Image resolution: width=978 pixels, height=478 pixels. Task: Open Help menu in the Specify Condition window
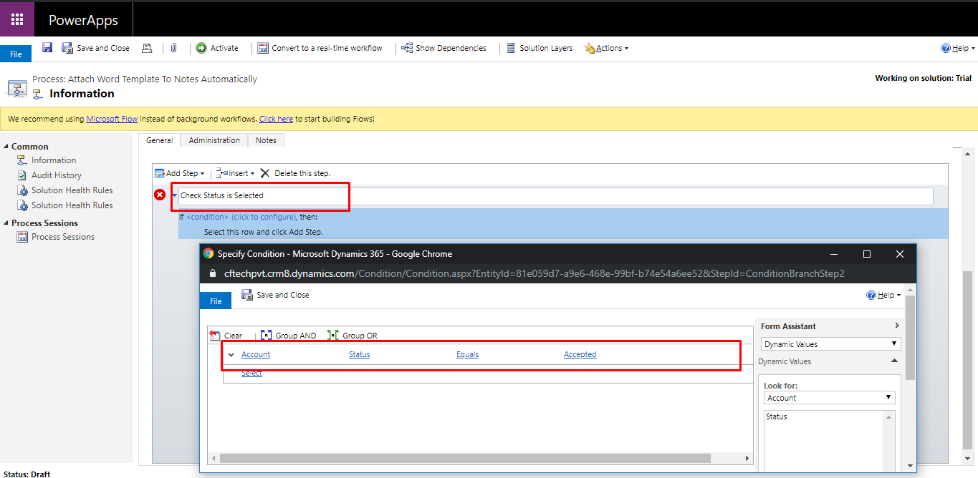[883, 295]
